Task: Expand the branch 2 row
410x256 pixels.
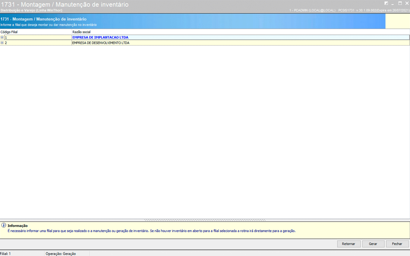Action: click(x=2, y=43)
